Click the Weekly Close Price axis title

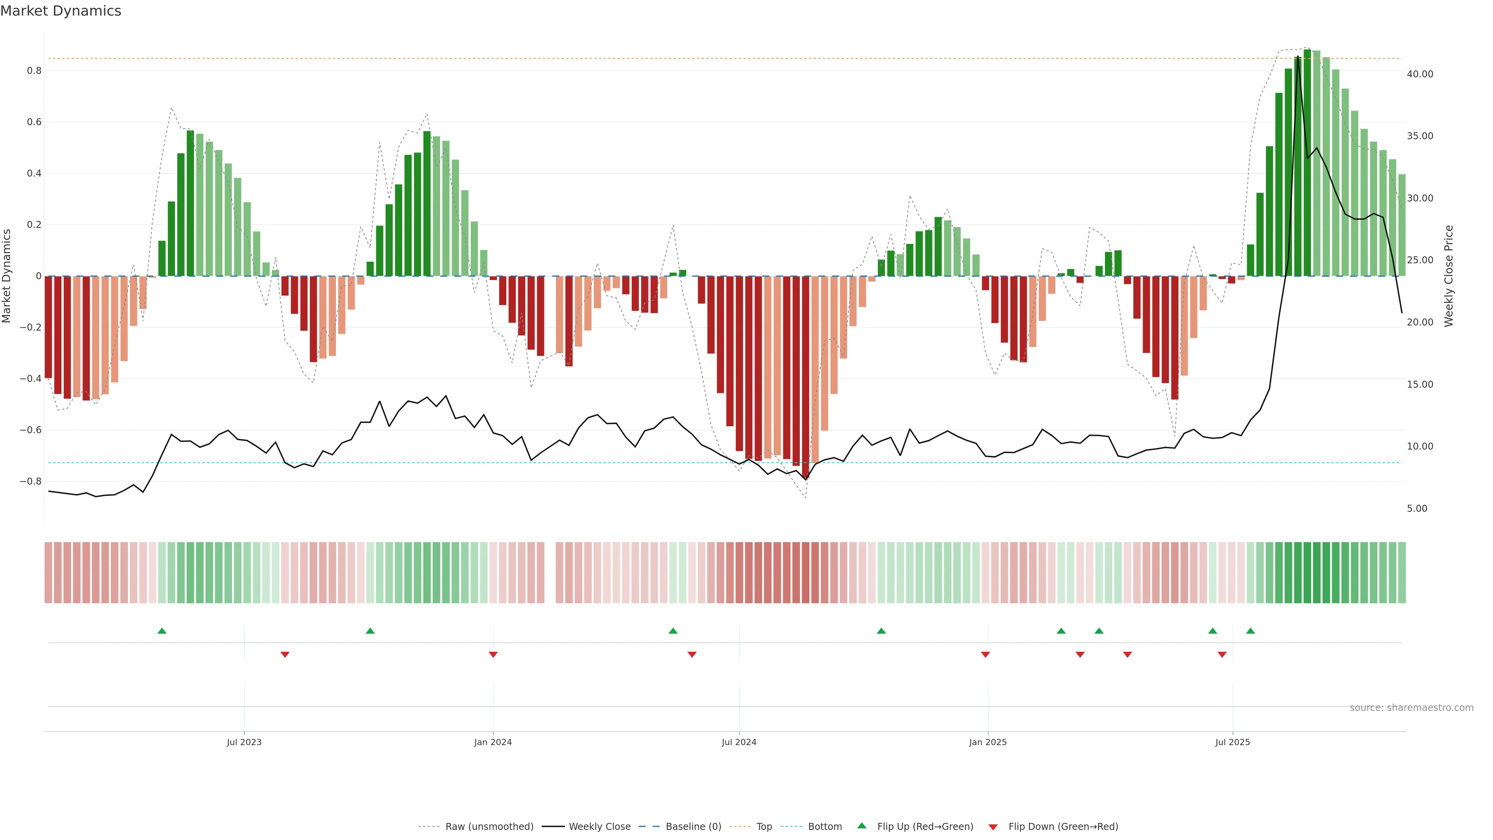[1448, 276]
